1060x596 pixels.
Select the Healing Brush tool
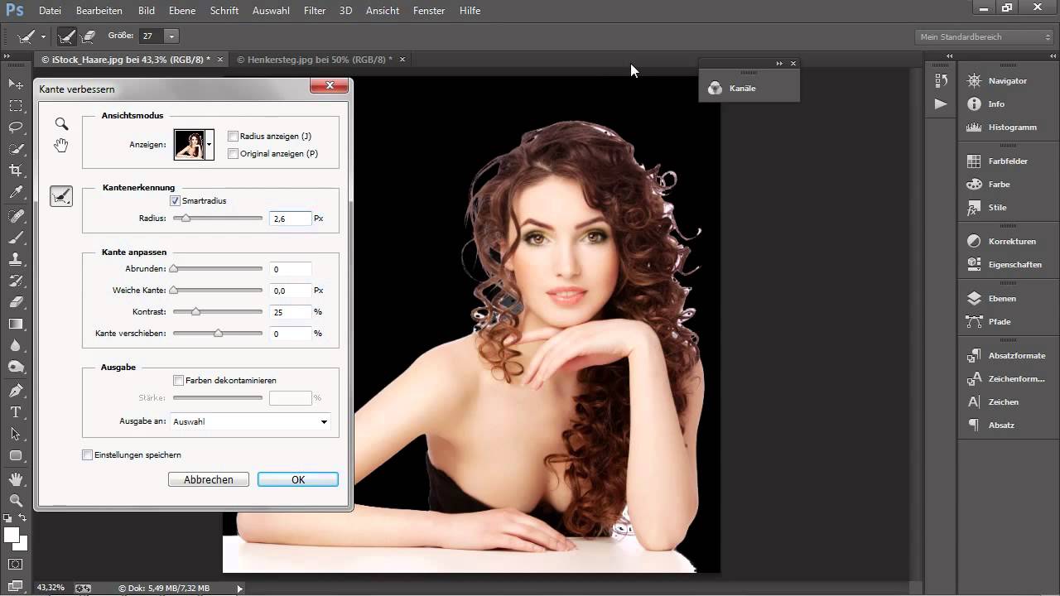pyautogui.click(x=16, y=216)
